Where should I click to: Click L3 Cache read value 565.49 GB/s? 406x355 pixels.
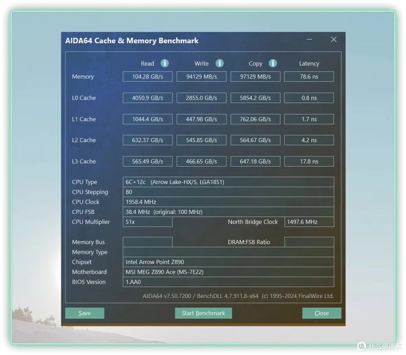point(148,161)
